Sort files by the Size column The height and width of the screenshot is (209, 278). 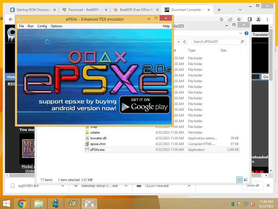pyautogui.click(x=229, y=50)
